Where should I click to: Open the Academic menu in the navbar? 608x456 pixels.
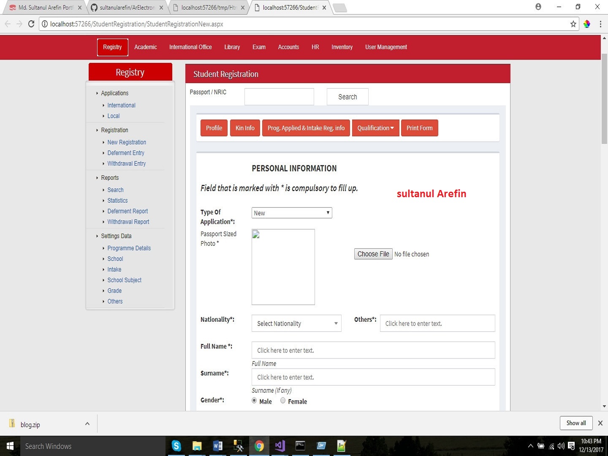pos(145,47)
